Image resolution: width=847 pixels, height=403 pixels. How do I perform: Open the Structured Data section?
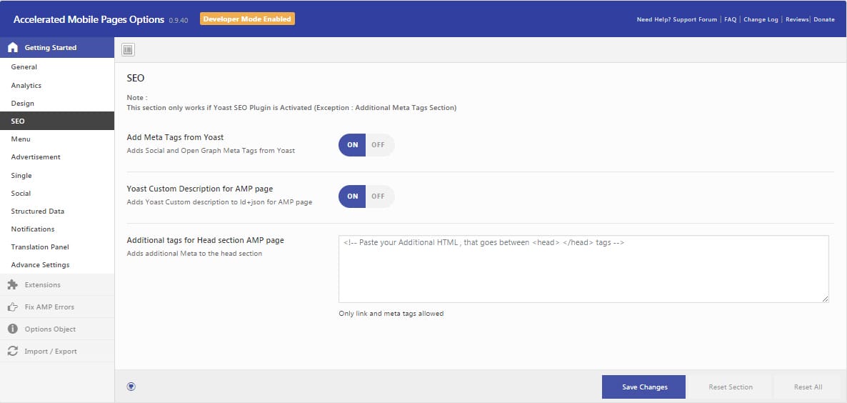38,212
